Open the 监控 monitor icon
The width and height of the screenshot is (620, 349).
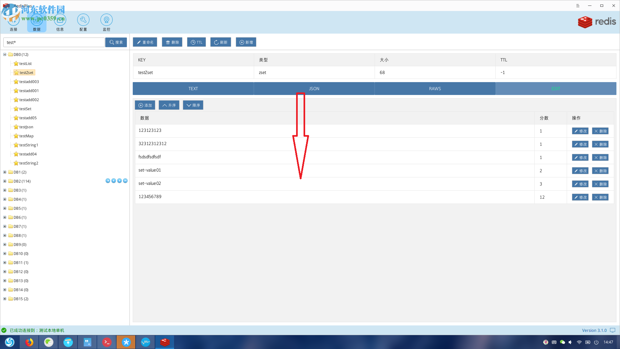click(x=106, y=20)
